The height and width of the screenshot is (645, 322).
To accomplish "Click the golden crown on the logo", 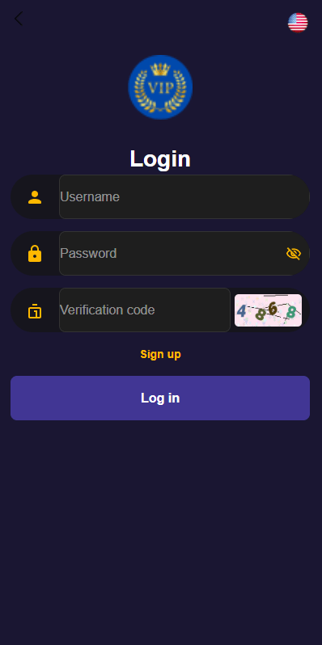I will (160, 70).
